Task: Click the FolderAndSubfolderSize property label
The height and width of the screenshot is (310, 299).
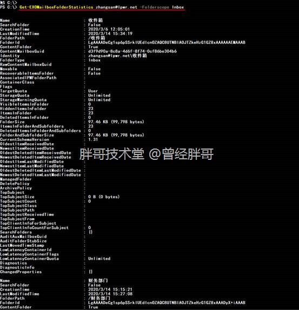Action: click(27, 135)
